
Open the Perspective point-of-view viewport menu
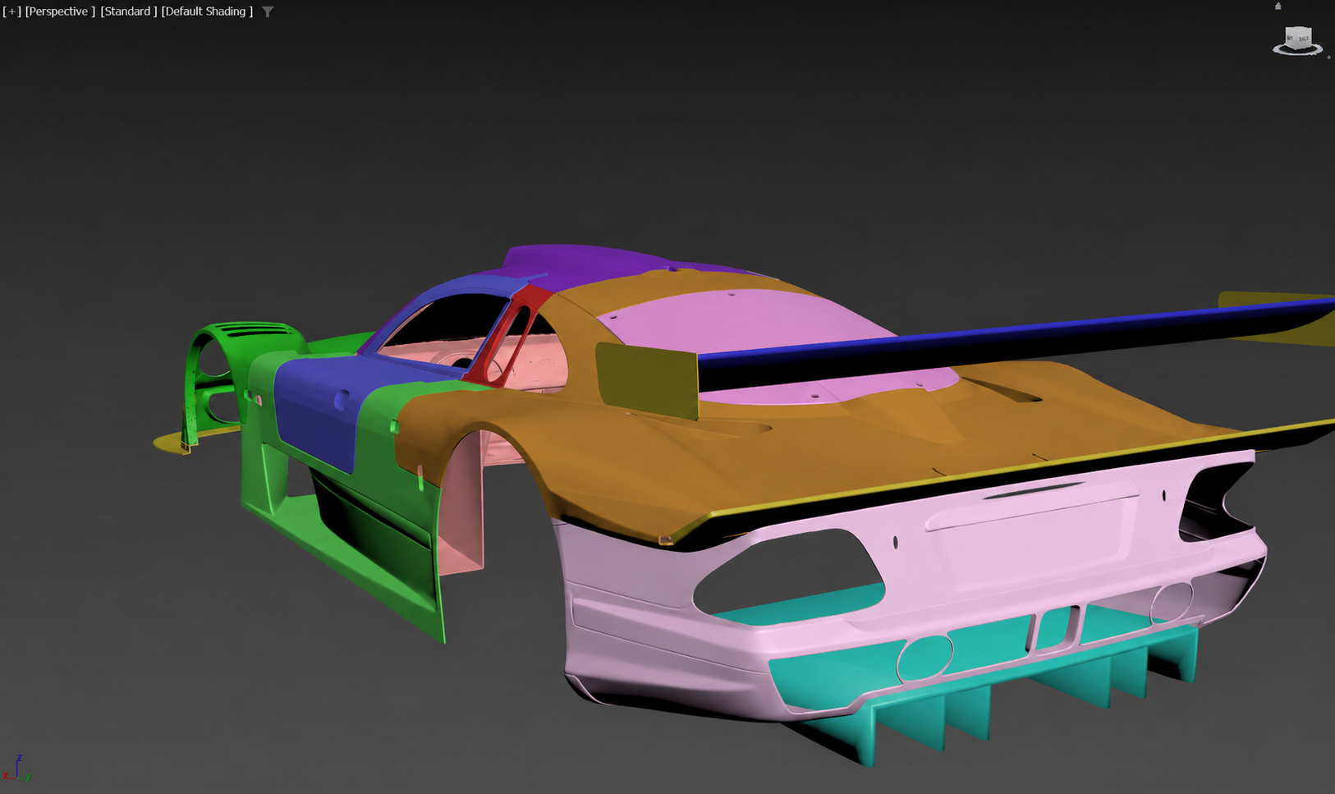tap(60, 11)
